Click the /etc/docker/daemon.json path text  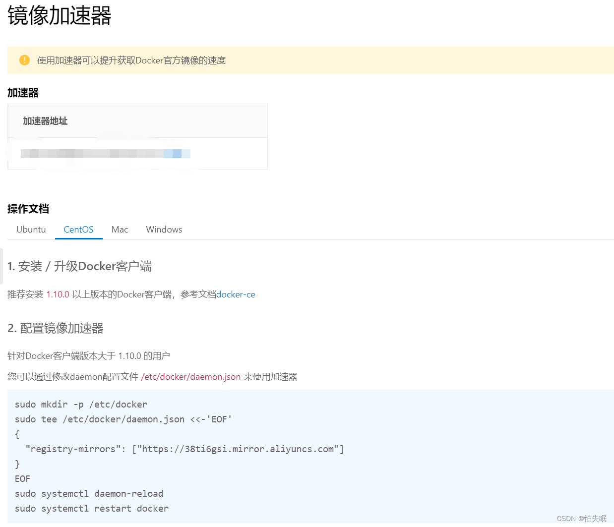190,377
